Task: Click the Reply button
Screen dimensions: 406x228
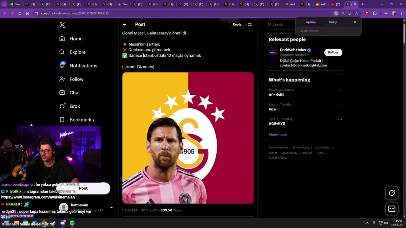Action: pos(237,24)
